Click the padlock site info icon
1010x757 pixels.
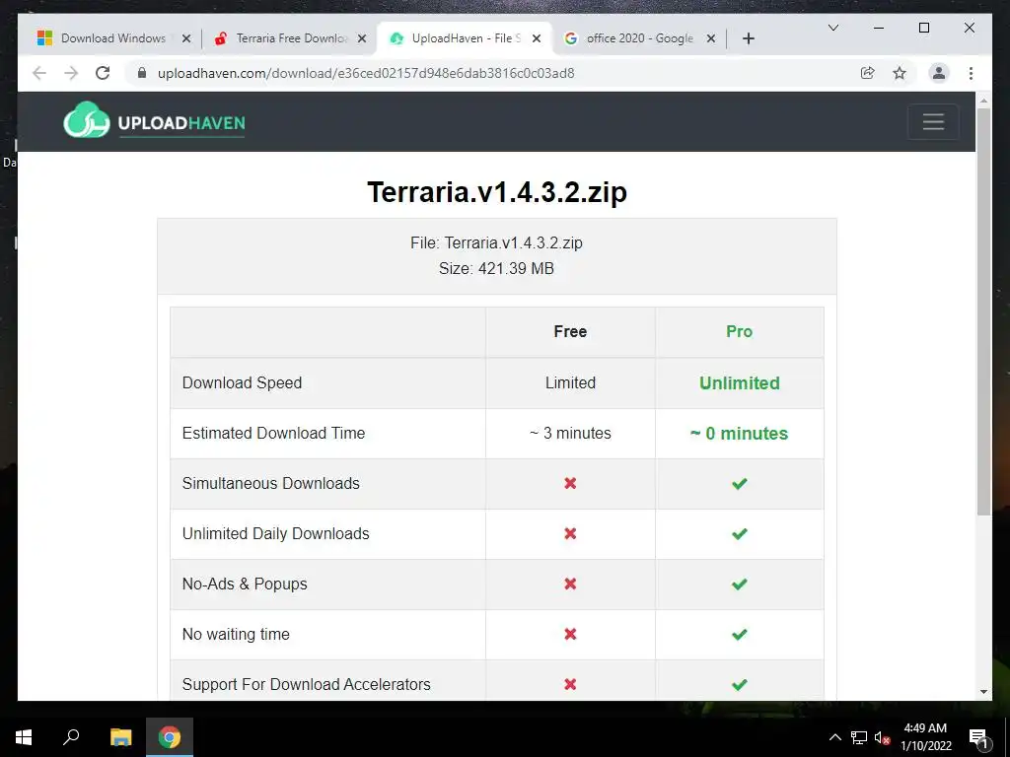142,73
